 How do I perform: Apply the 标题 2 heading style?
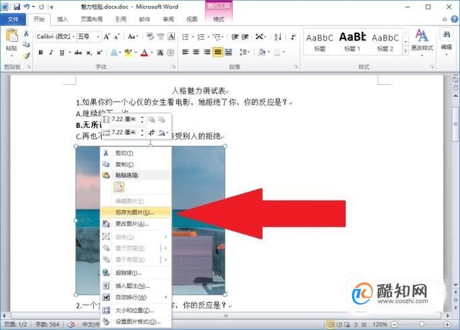[385, 41]
